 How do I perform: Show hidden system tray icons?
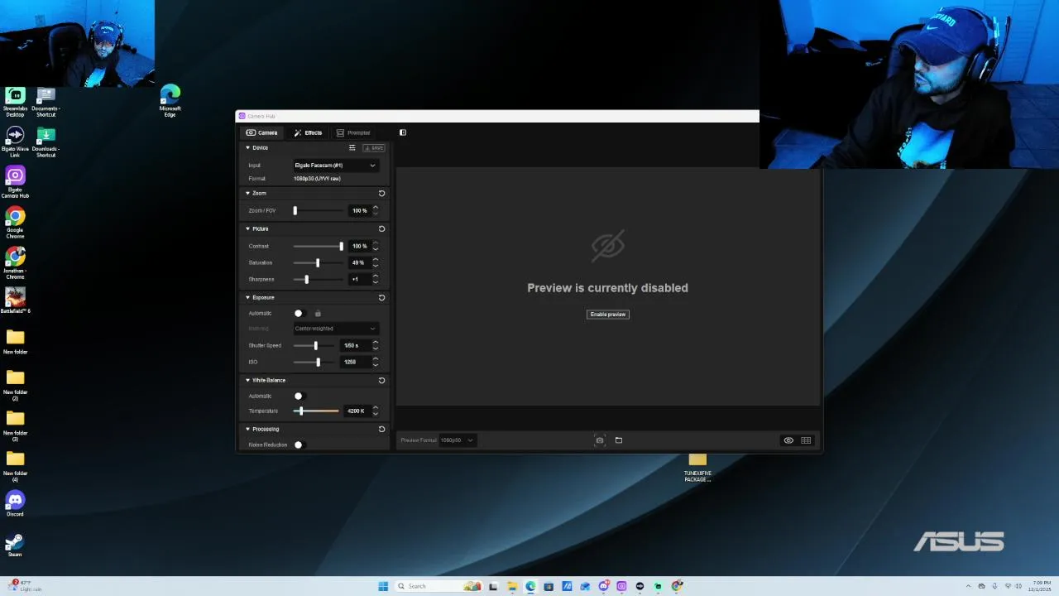pos(969,586)
